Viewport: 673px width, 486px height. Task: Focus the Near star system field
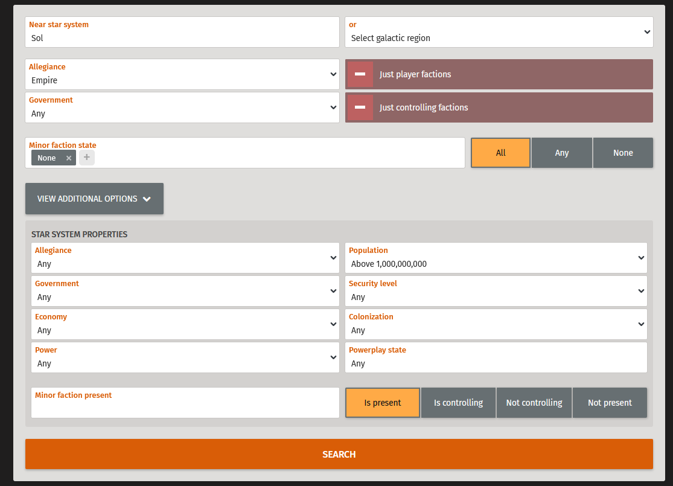point(182,32)
